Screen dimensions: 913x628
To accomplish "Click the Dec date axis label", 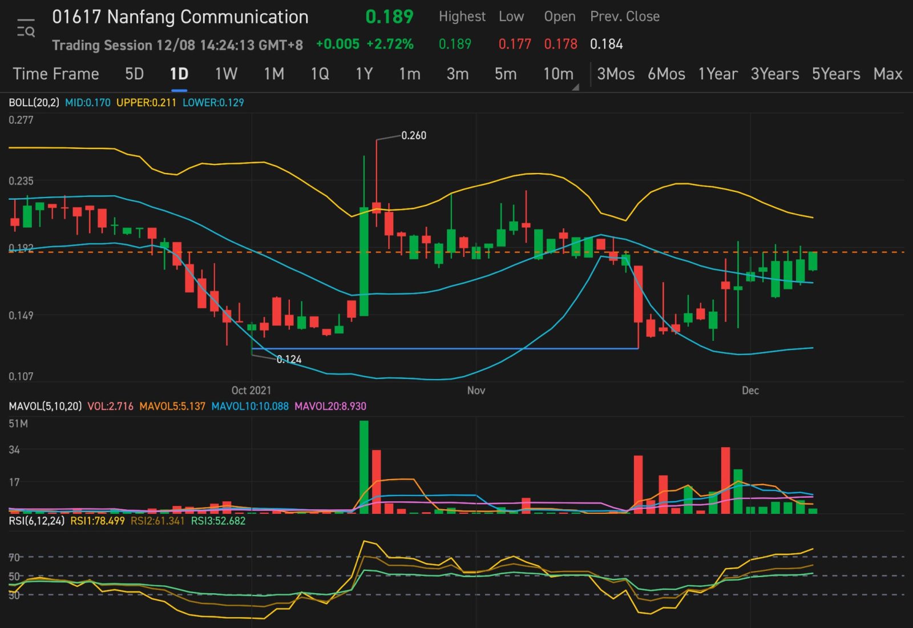I will pyautogui.click(x=750, y=391).
